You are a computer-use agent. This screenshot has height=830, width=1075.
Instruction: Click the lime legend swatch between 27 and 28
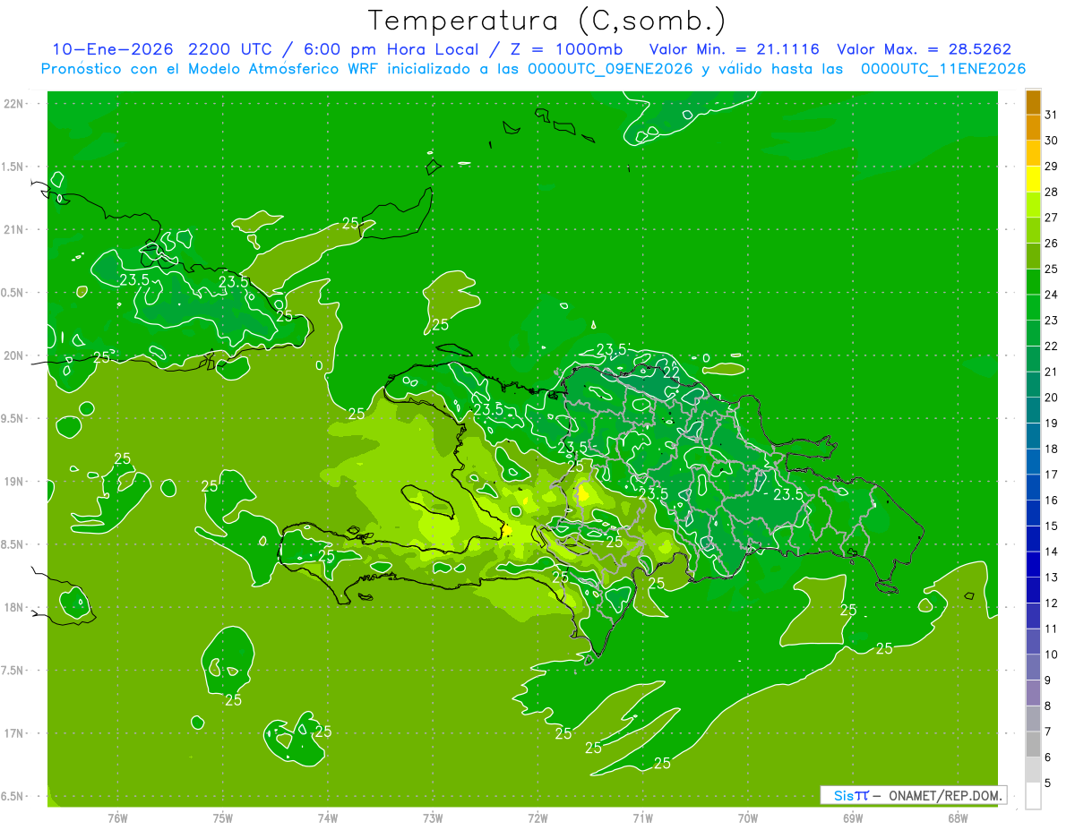(x=1033, y=204)
